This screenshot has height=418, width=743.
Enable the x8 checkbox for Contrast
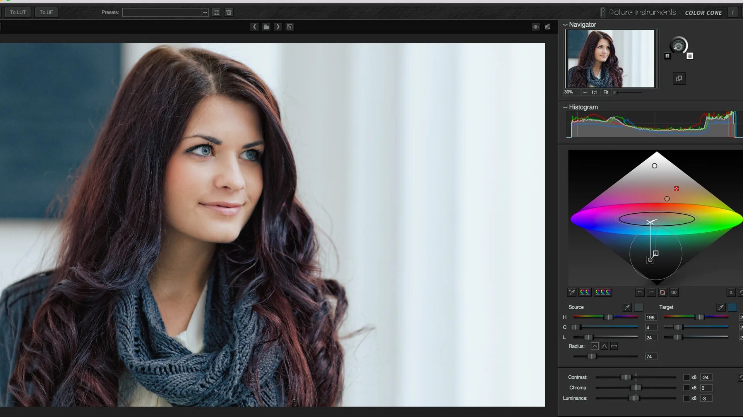[687, 377]
